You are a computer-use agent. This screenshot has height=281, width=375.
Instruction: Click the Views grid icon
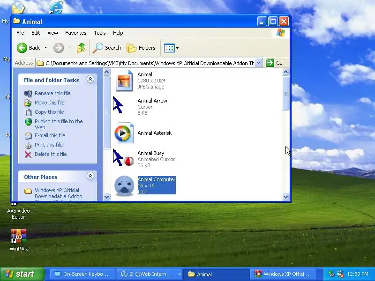pyautogui.click(x=169, y=48)
